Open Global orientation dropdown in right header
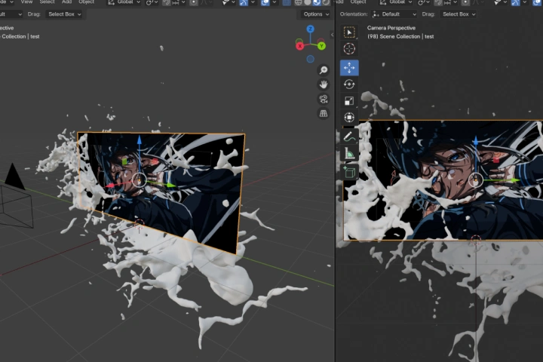This screenshot has width=543, height=362. tap(396, 3)
